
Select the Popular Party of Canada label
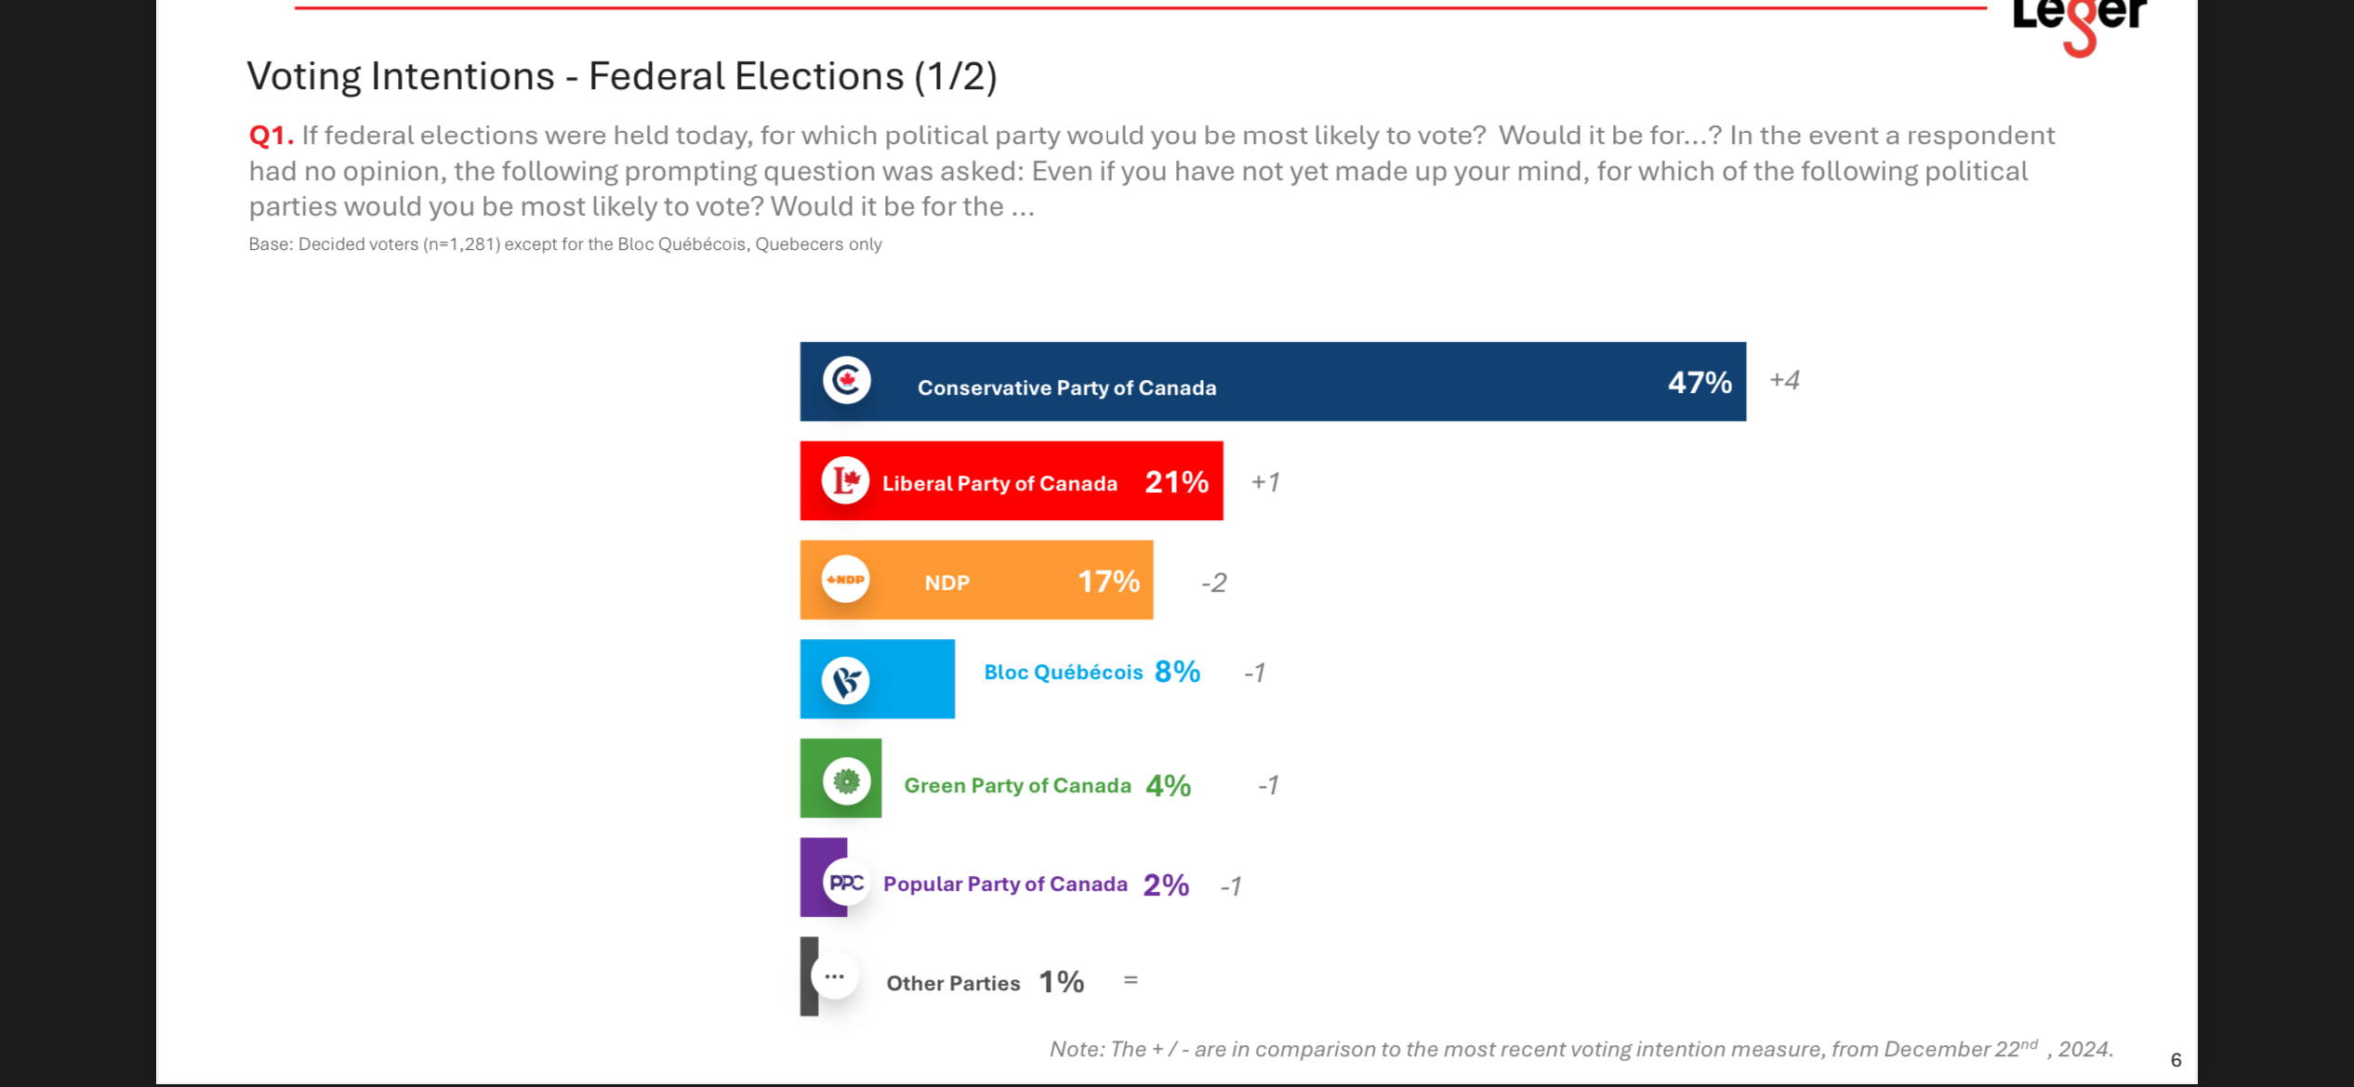point(1005,884)
